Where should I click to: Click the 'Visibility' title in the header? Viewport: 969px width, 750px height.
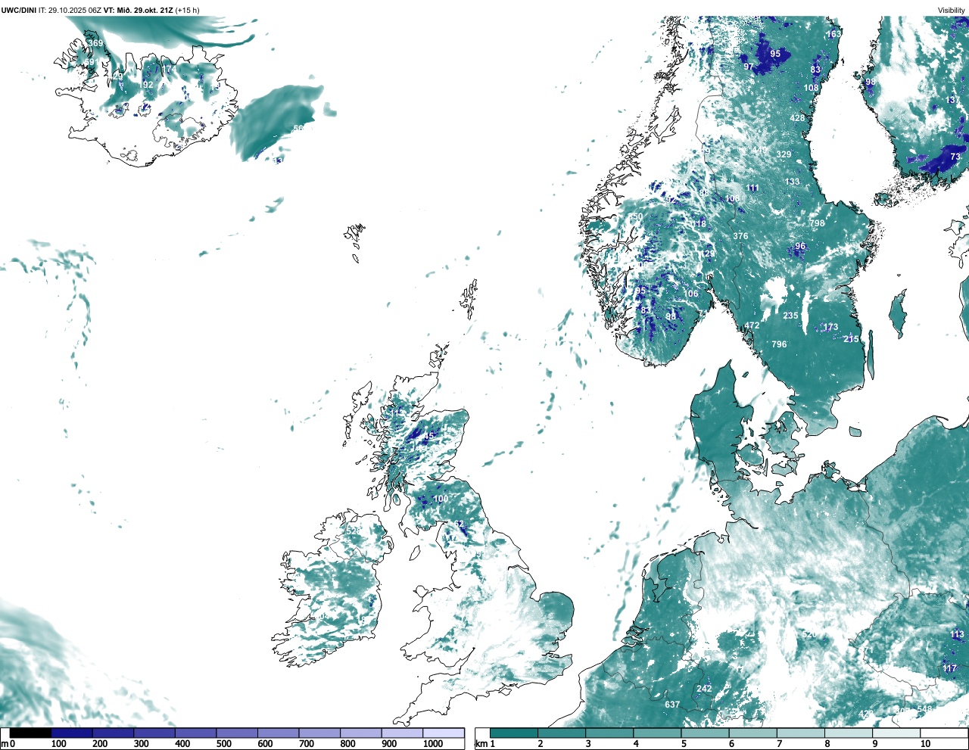pyautogui.click(x=952, y=10)
